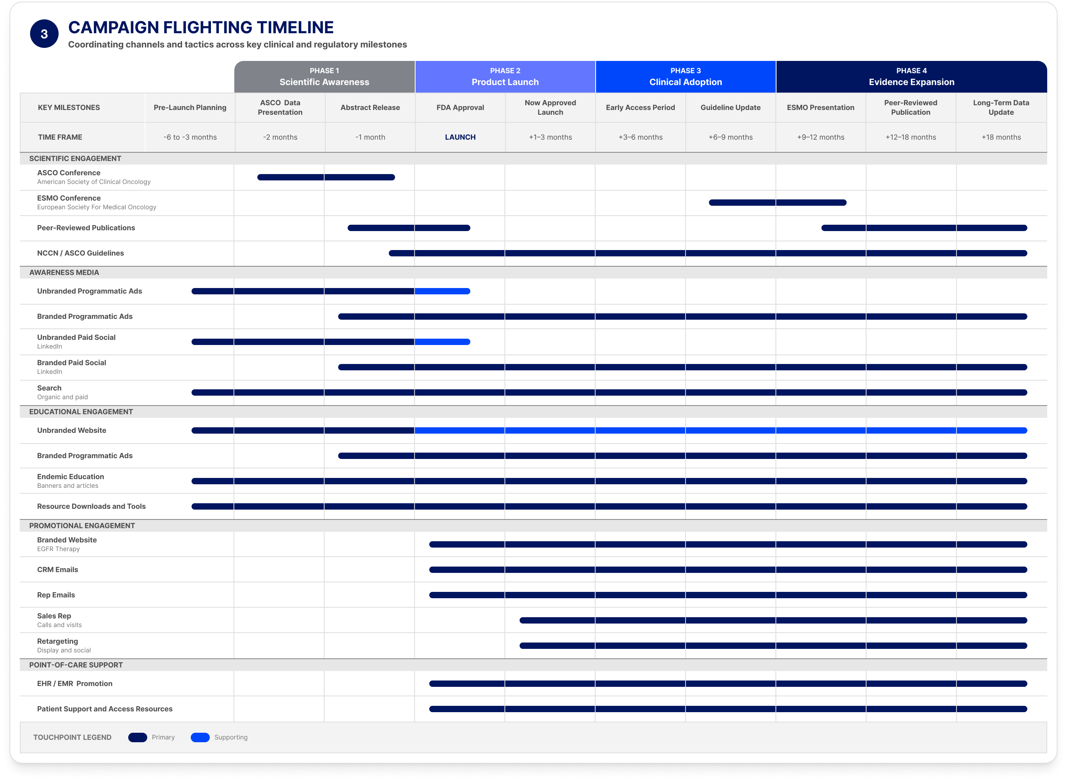Select the Phase 3 Clinical Adoption header
Image resolution: width=1067 pixels, height=781 pixels.
[x=686, y=77]
